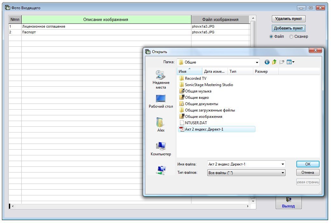Expand the Папка folder dropdown

[x=257, y=62]
